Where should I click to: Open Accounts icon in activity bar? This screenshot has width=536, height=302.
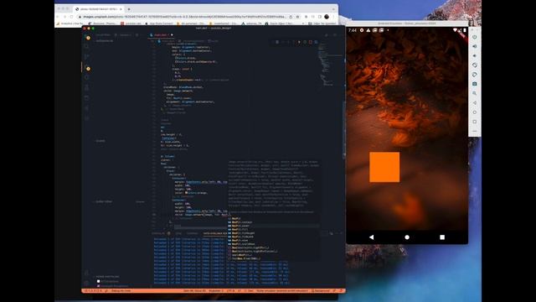[86, 273]
